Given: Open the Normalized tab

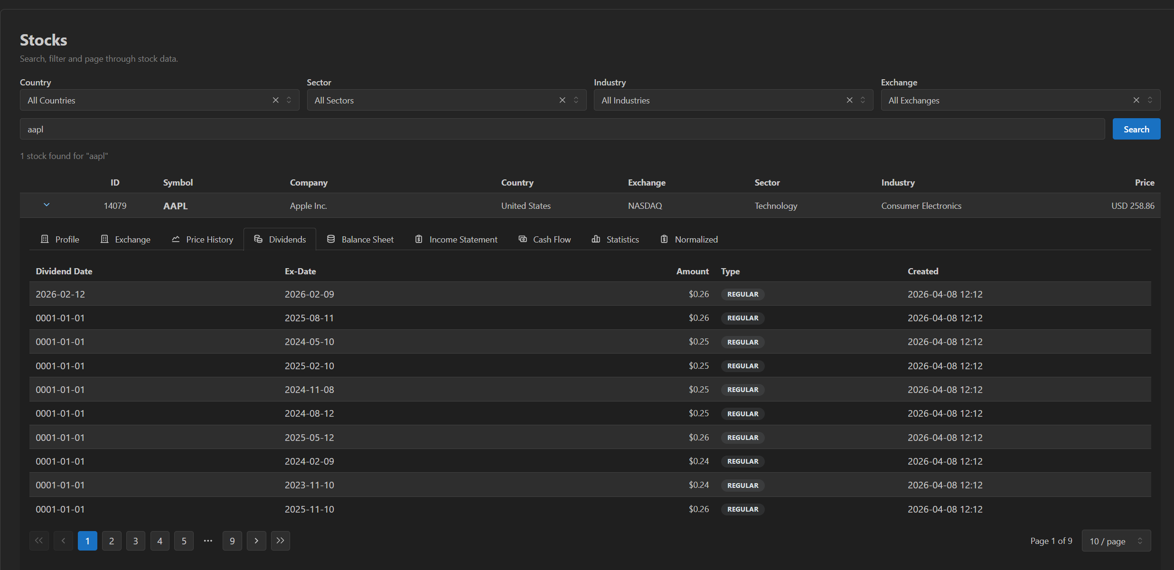Looking at the screenshot, I should pyautogui.click(x=689, y=239).
